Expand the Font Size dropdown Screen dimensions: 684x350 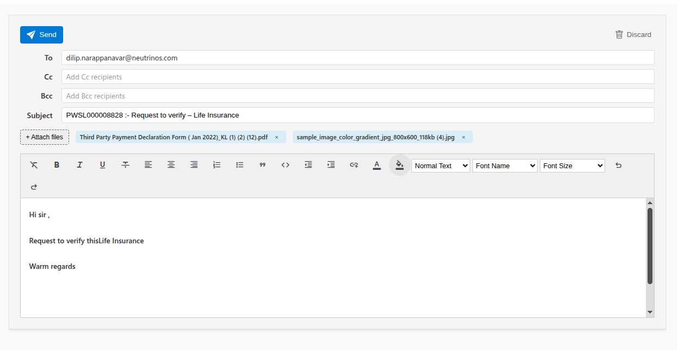coord(572,165)
